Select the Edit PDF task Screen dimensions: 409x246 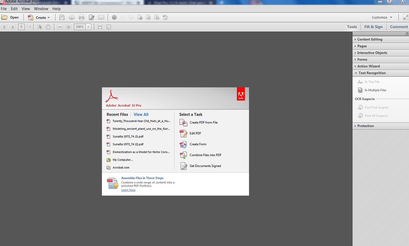pyautogui.click(x=190, y=133)
